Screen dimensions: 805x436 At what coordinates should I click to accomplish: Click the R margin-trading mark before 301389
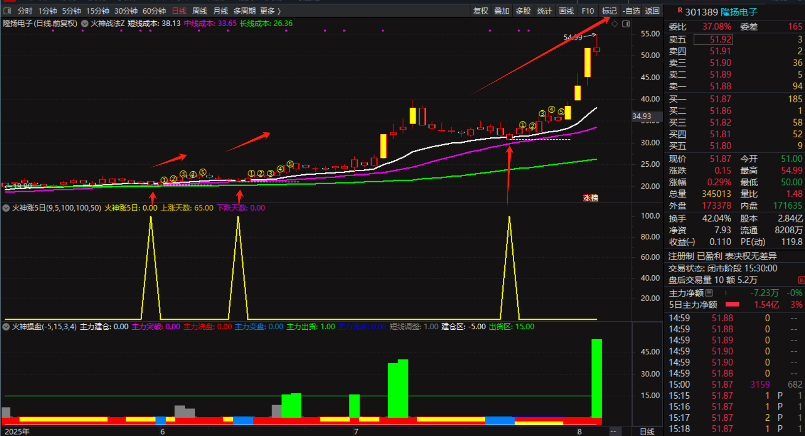[x=680, y=10]
